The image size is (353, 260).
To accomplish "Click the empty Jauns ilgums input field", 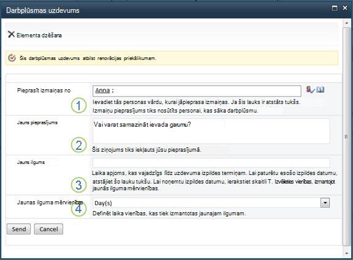I will click(x=211, y=163).
